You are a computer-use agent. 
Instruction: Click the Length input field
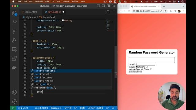click(146, 64)
